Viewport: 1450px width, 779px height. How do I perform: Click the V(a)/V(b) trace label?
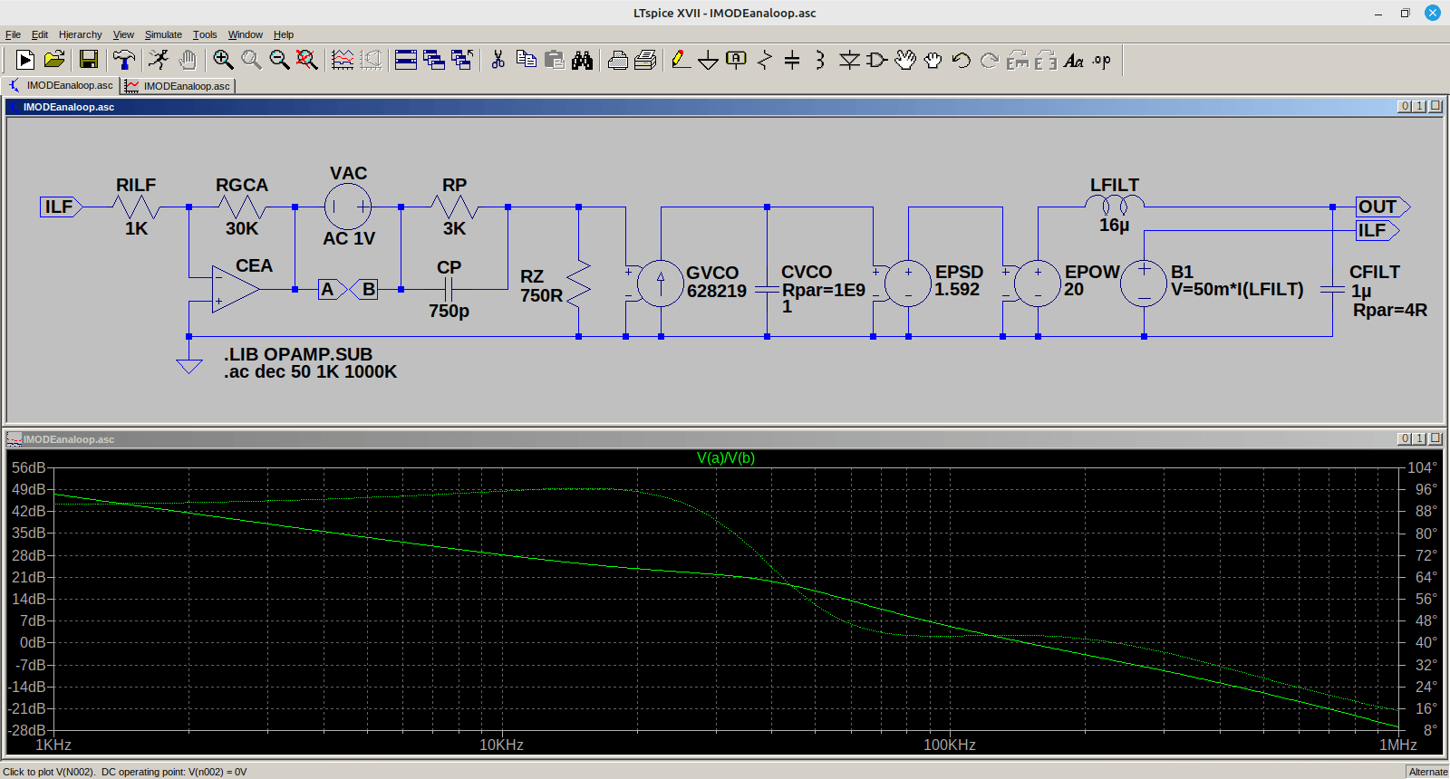click(x=725, y=457)
